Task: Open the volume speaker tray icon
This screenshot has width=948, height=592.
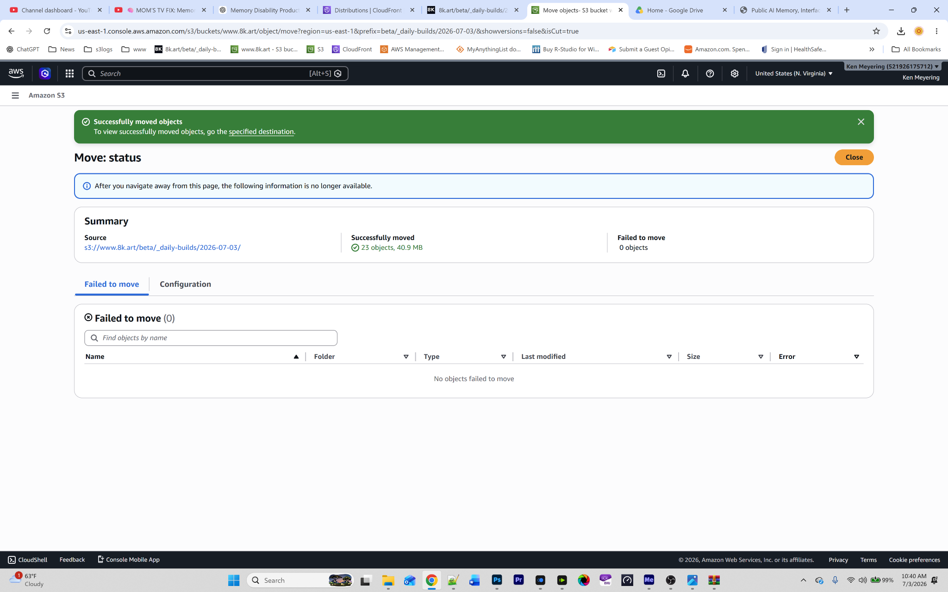Action: pos(862,580)
